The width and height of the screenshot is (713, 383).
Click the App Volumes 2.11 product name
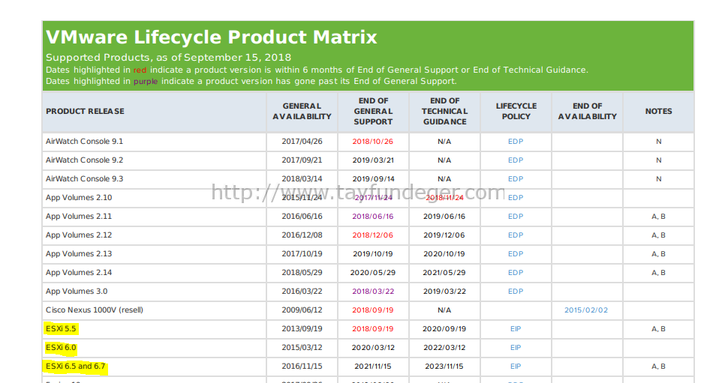click(x=79, y=217)
